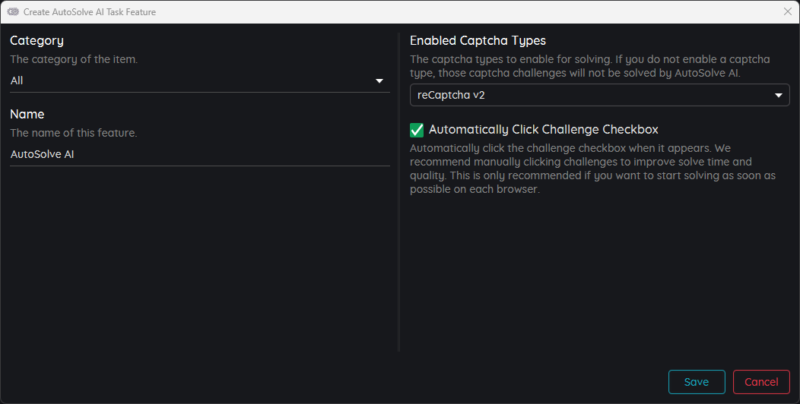Click the Enabled Captcha Types heading
Viewport: 800px width, 404px height.
coord(478,41)
